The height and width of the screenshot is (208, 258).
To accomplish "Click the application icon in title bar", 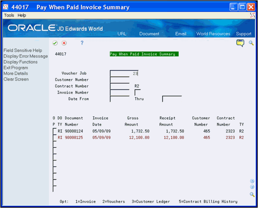I will click(6, 7).
